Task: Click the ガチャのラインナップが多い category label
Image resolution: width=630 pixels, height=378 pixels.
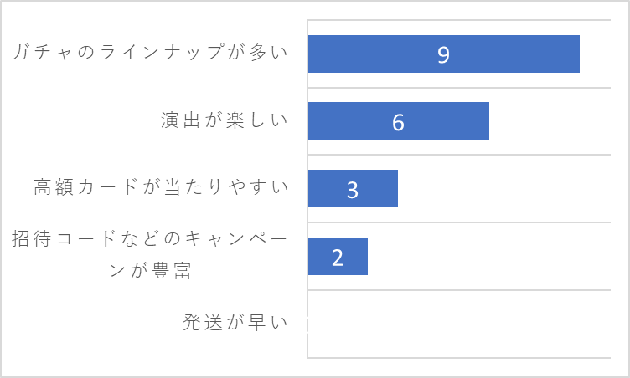Action: click(x=150, y=52)
